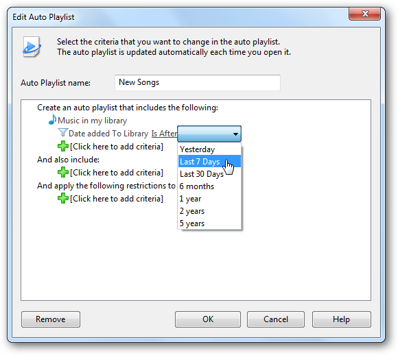Image resolution: width=398 pixels, height=355 pixels.
Task: Collapse the date range dropdown arrow
Action: click(x=235, y=134)
